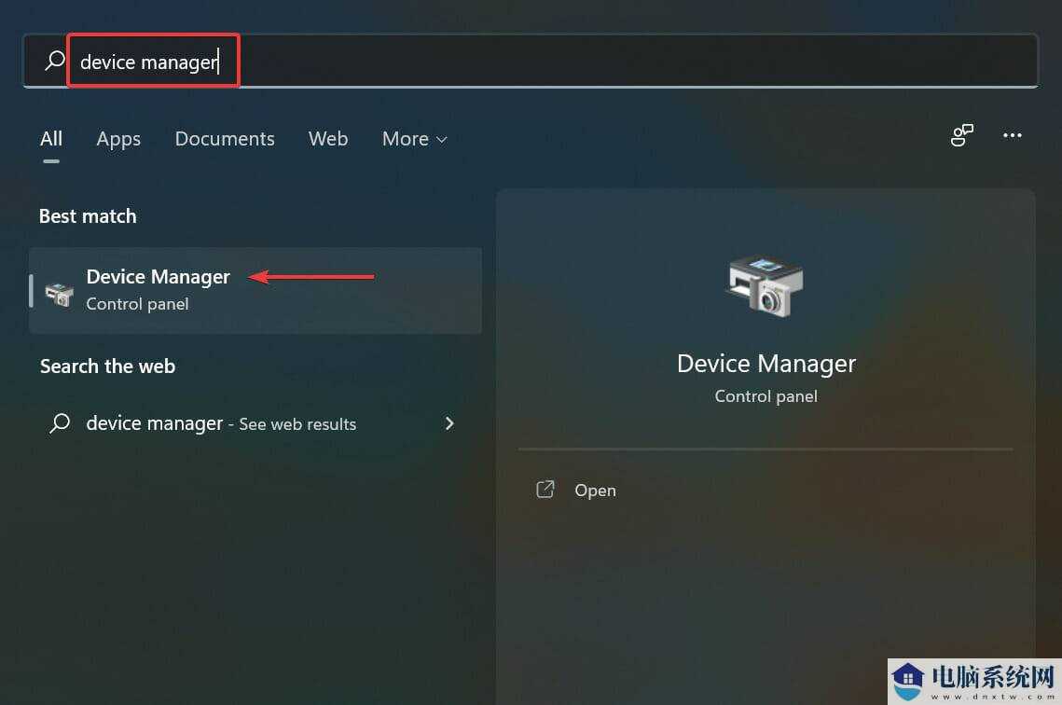1062x705 pixels.
Task: Switch to the Apps tab
Action: click(118, 139)
